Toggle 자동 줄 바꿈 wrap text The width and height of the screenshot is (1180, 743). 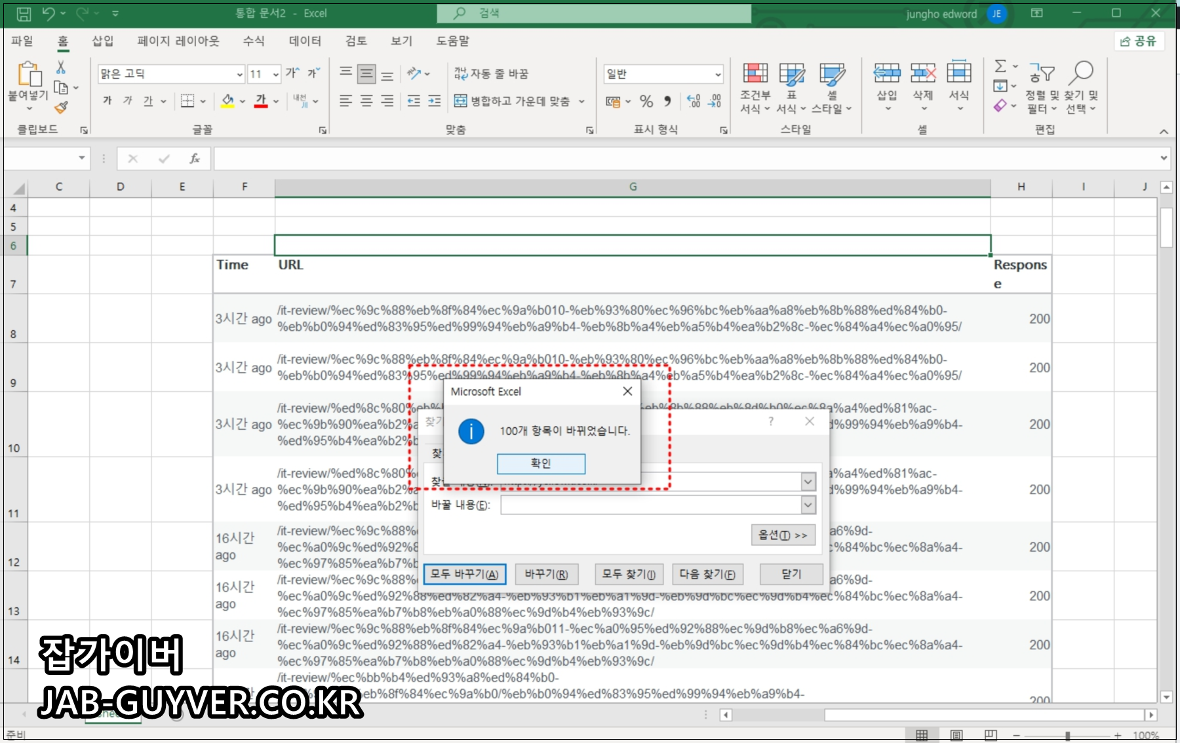coord(492,74)
